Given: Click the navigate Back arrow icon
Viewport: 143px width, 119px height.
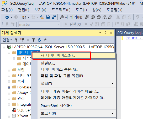Looking at the screenshot, I should click(7, 17).
